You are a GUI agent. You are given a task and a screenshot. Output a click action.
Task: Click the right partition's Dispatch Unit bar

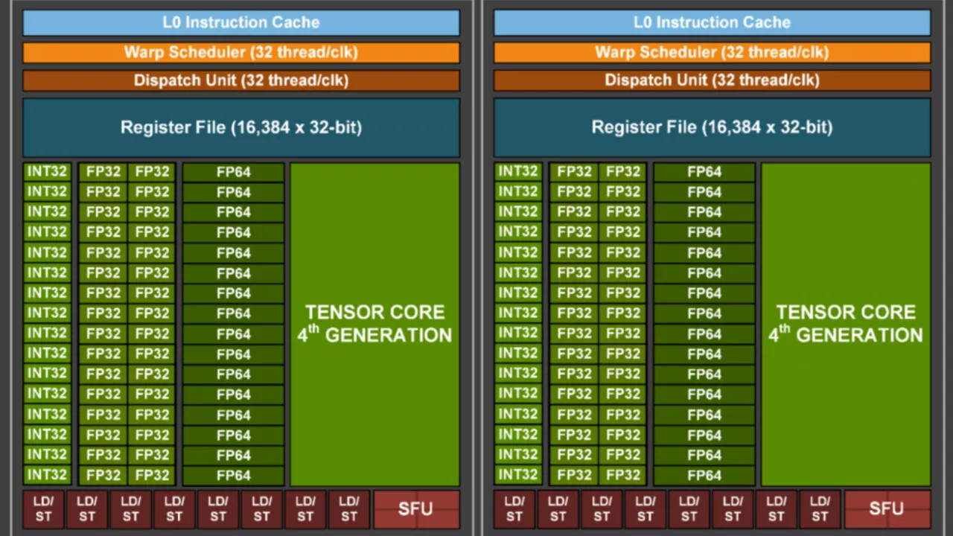pyautogui.click(x=712, y=80)
